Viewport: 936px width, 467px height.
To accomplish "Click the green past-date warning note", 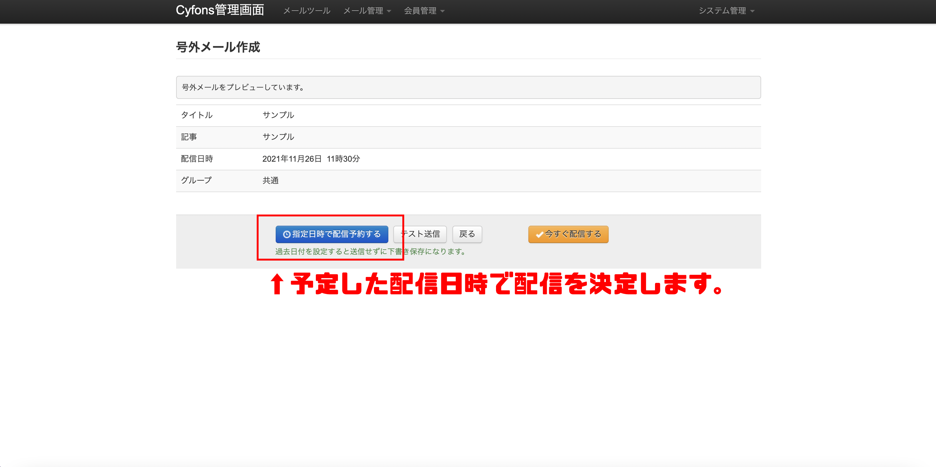I will coord(371,252).
